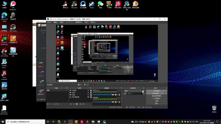Click 启动虚拟摄像机 virtual camera button
The image size is (221, 124).
157,96
